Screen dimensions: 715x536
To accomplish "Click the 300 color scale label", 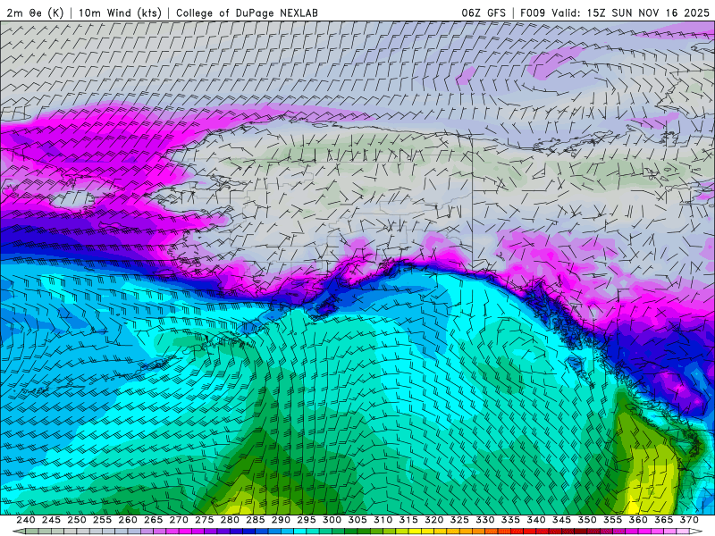I will [x=332, y=520].
